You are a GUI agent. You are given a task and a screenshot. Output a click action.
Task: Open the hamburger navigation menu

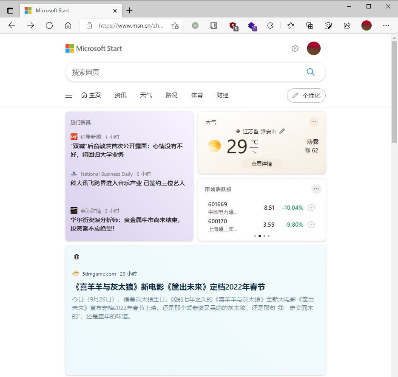point(69,96)
